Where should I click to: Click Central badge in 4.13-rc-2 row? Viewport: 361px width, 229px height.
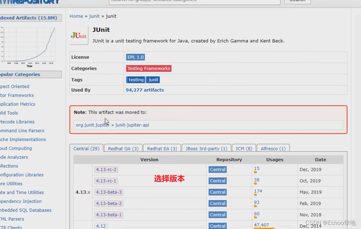pyautogui.click(x=217, y=169)
